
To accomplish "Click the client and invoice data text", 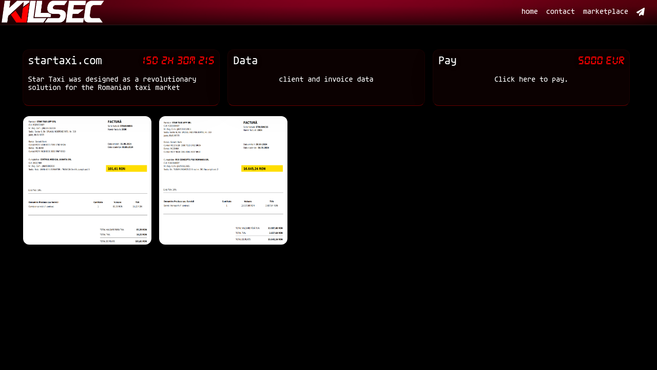I will click(x=326, y=80).
